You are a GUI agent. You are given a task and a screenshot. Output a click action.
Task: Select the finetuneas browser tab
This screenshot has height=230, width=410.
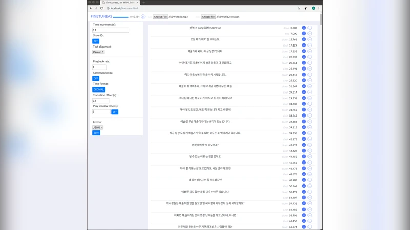(x=120, y=3)
